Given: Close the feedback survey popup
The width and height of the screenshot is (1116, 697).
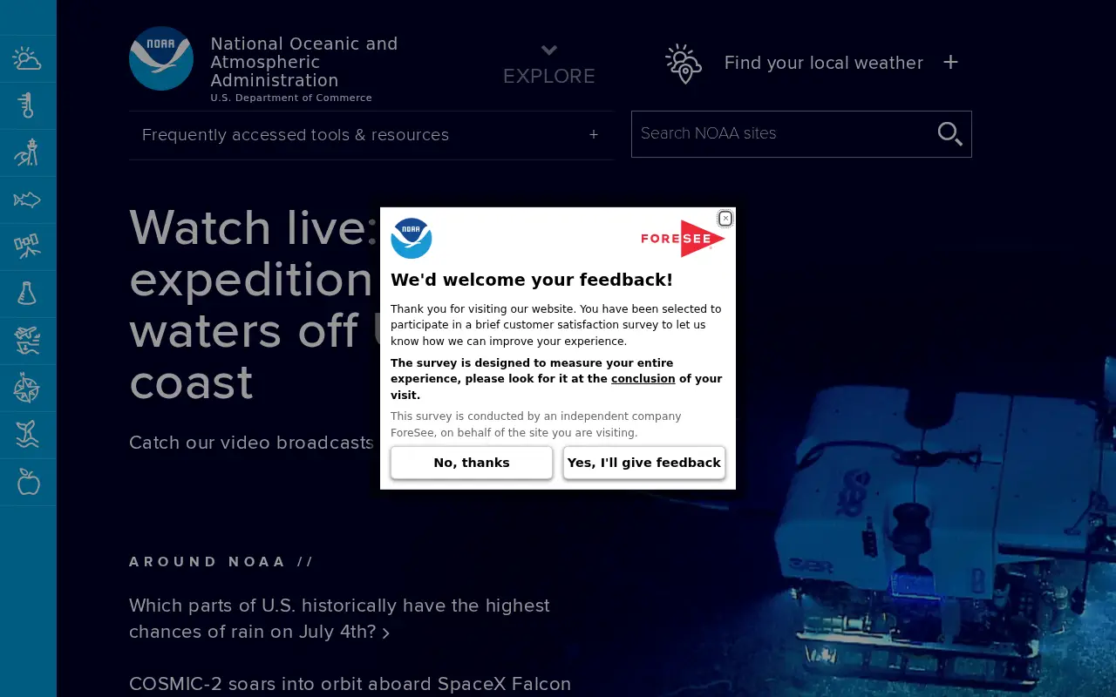Looking at the screenshot, I should 725,219.
